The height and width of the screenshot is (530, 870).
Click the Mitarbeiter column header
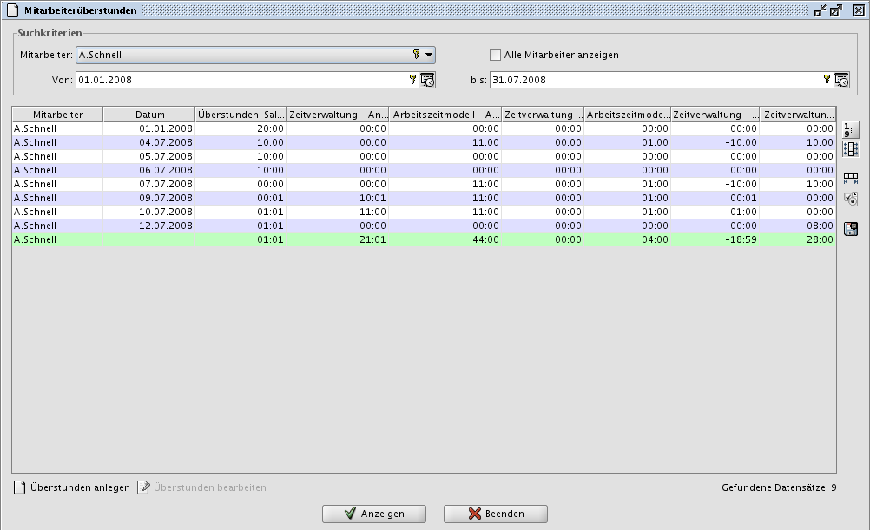(x=57, y=115)
